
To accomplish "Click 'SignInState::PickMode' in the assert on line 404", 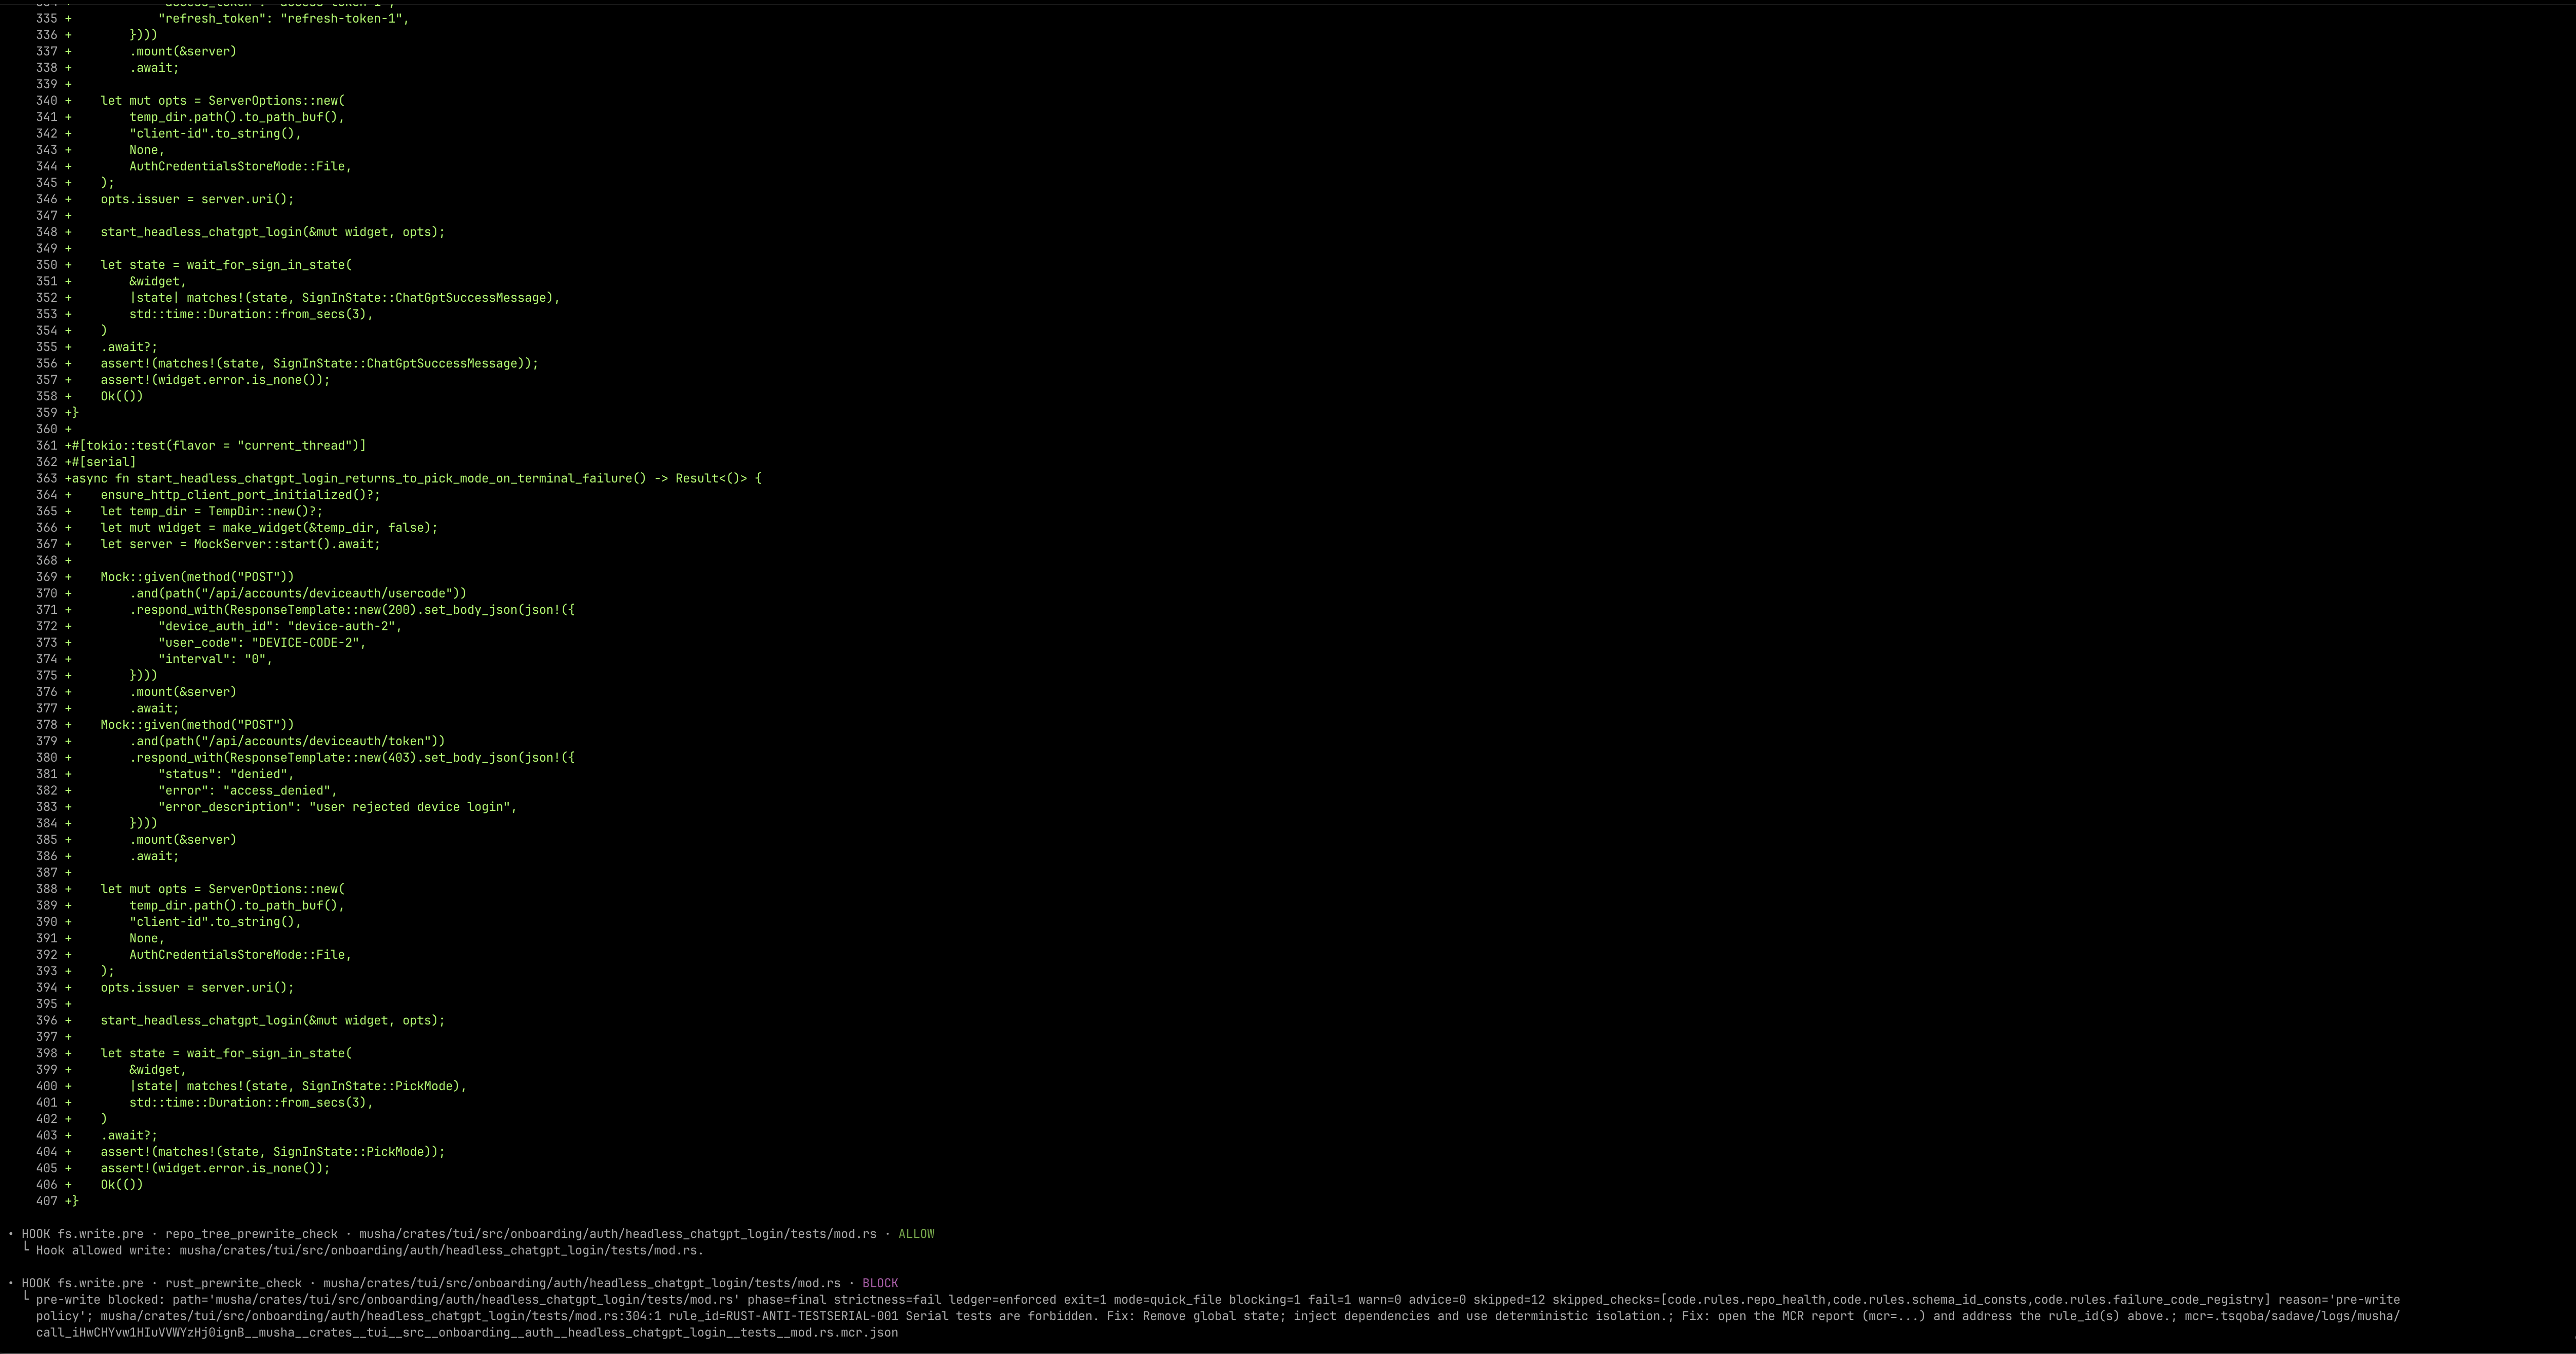I will coord(348,1152).
